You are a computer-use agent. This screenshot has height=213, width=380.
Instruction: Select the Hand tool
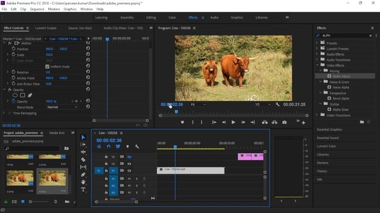(x=83, y=182)
